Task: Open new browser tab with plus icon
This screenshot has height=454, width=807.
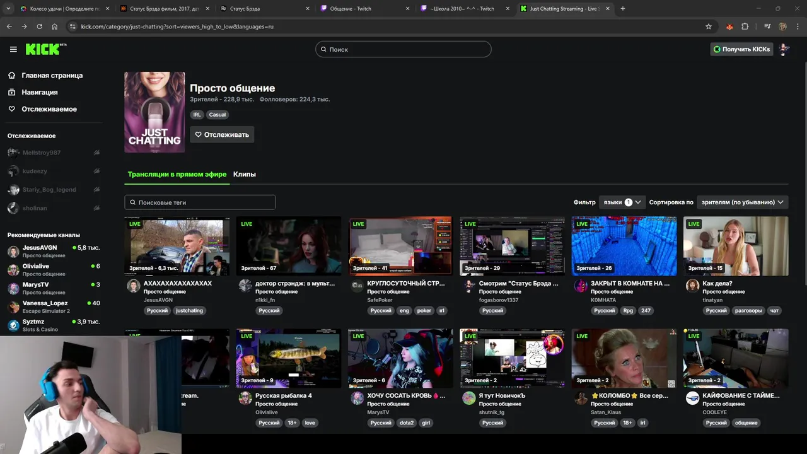Action: click(623, 9)
